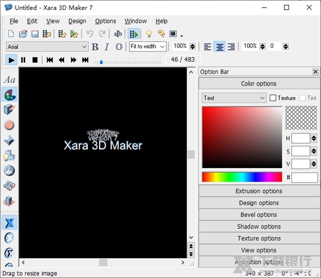
Task: Expand the Bevel options section
Action: point(258,215)
